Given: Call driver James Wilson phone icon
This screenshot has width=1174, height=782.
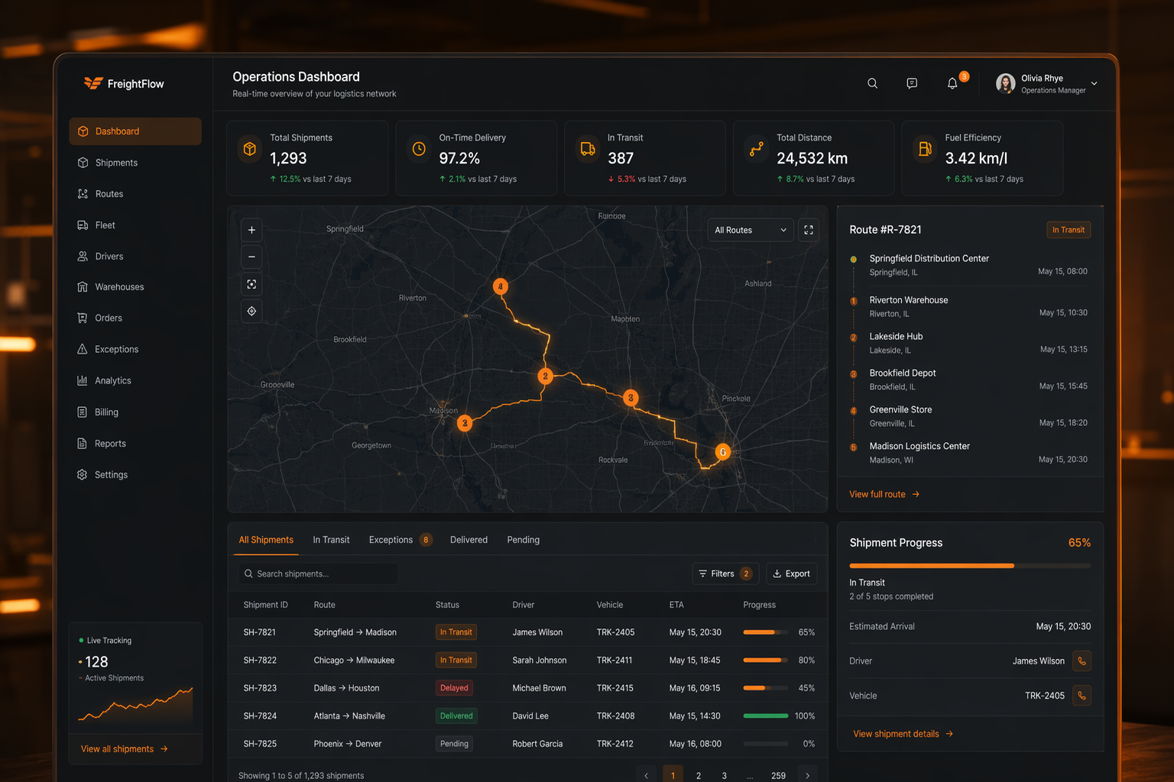Looking at the screenshot, I should [1082, 661].
